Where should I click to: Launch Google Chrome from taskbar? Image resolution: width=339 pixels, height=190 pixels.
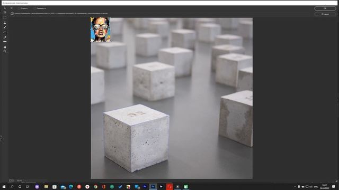click(95, 186)
